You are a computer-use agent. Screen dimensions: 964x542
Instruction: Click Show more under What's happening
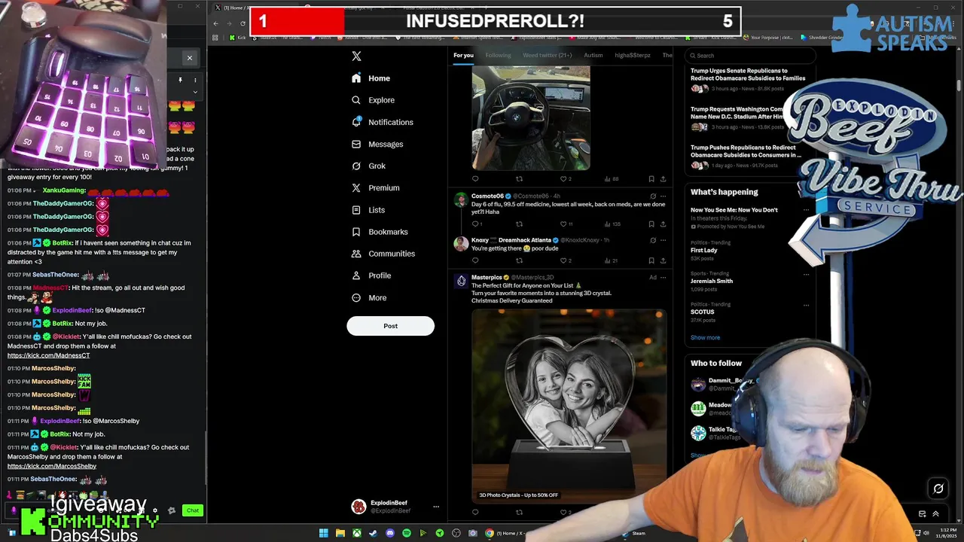705,337
